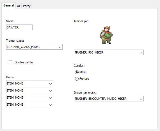Click the Double battle label text
The image size is (160, 131).
coord(24,62)
